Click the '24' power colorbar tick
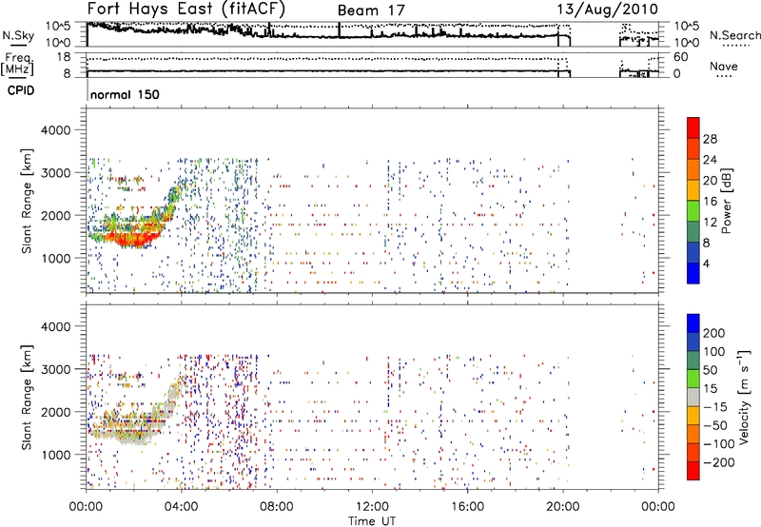Image resolution: width=761 pixels, height=527 pixels. coord(710,160)
